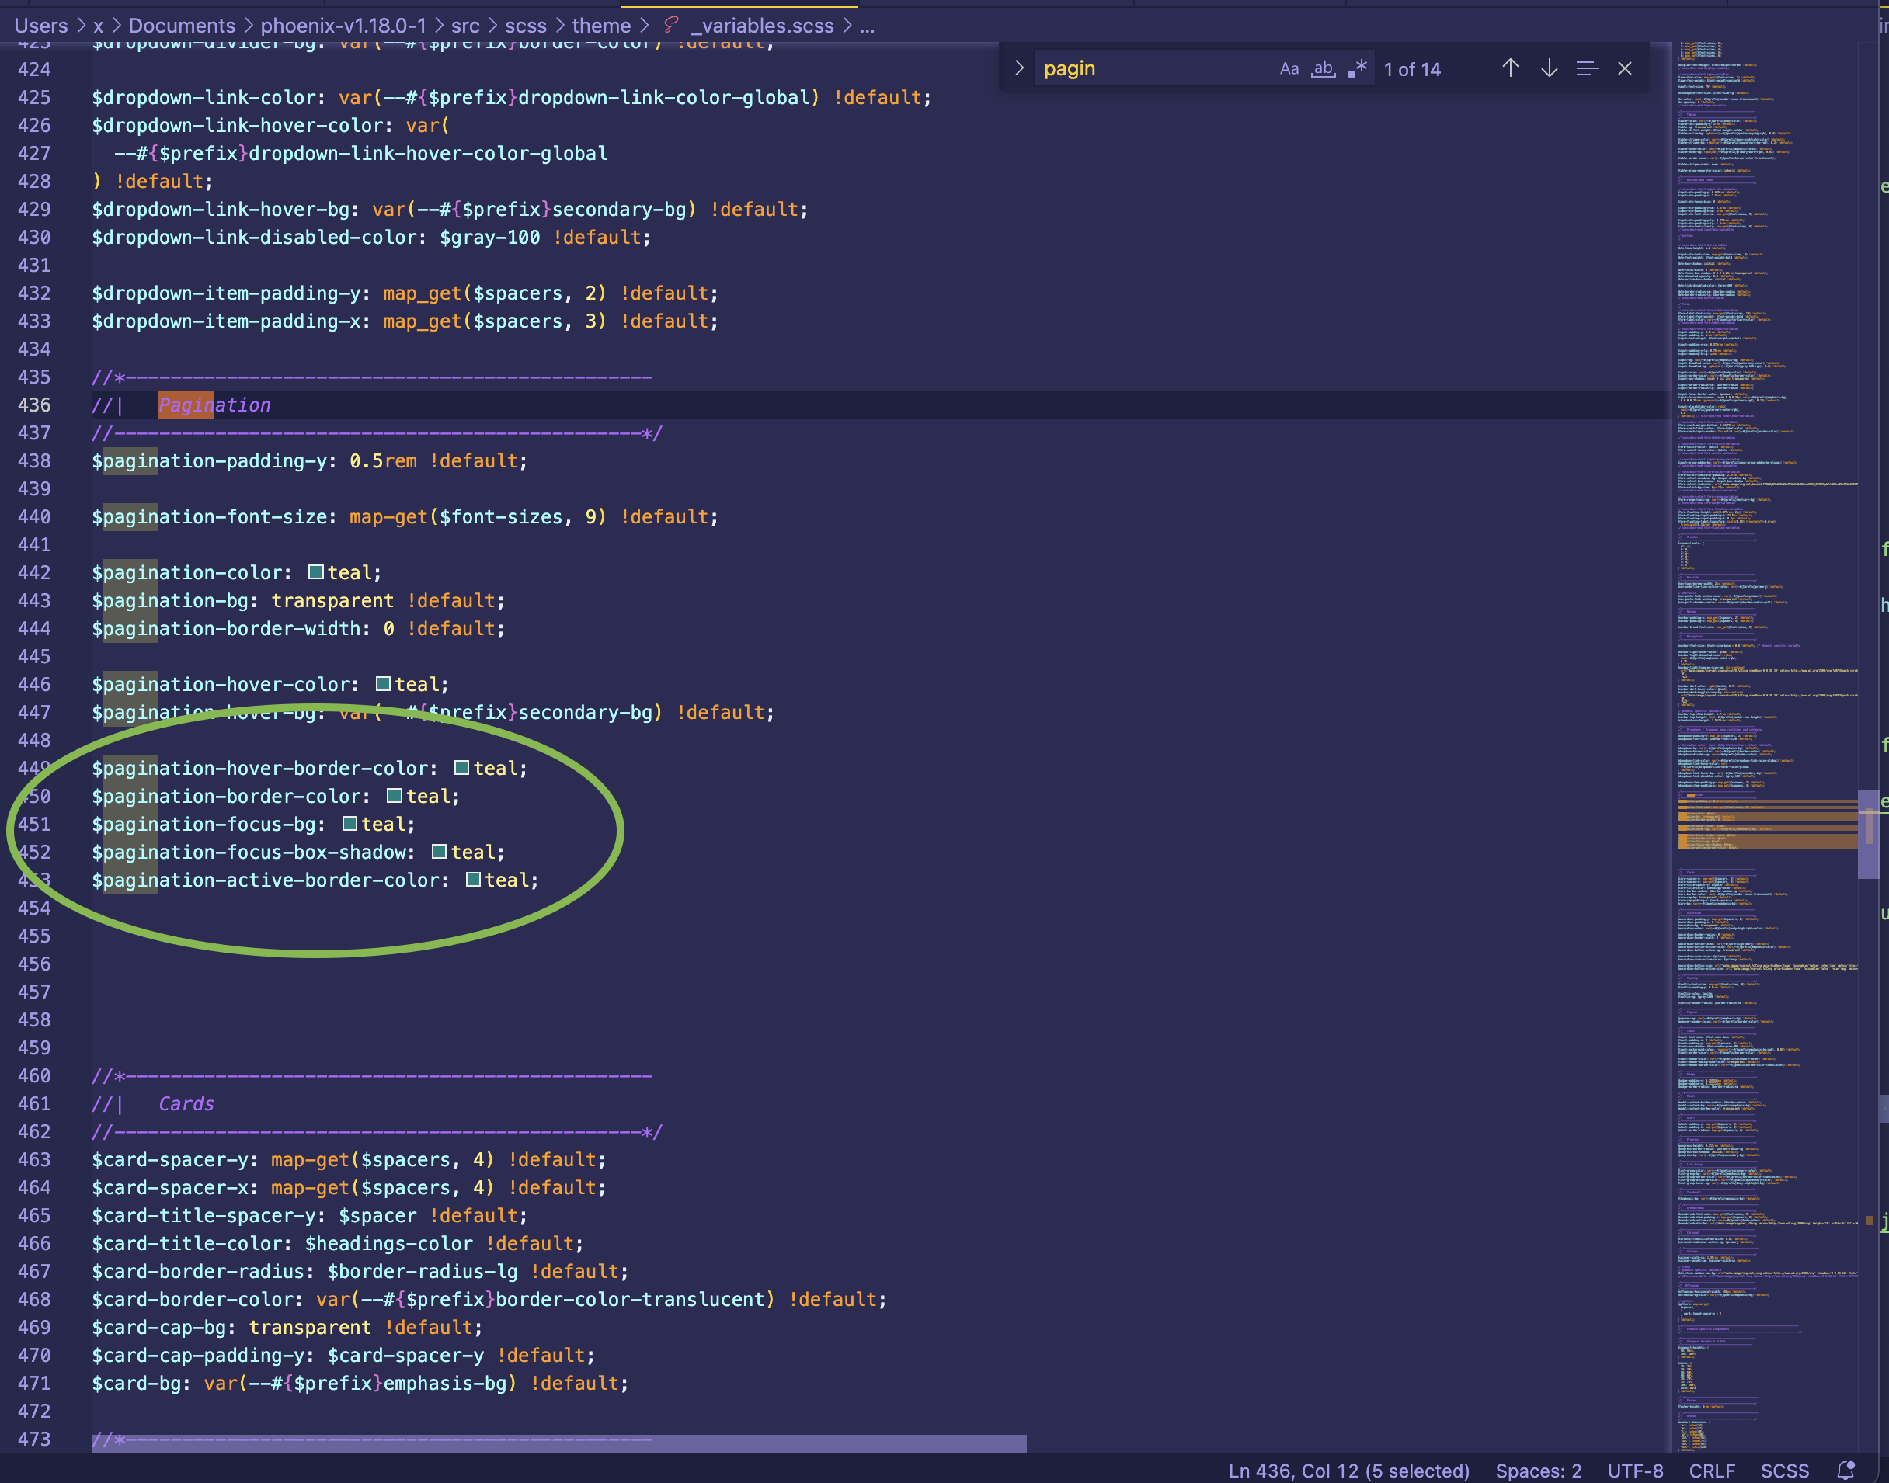Click the 'Pagination' comment heading
The image size is (1889, 1483).
(x=214, y=405)
